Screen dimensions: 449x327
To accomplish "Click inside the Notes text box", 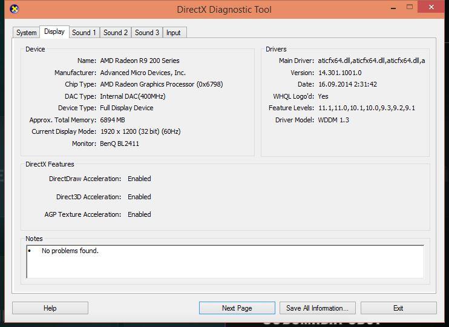I will click(225, 262).
